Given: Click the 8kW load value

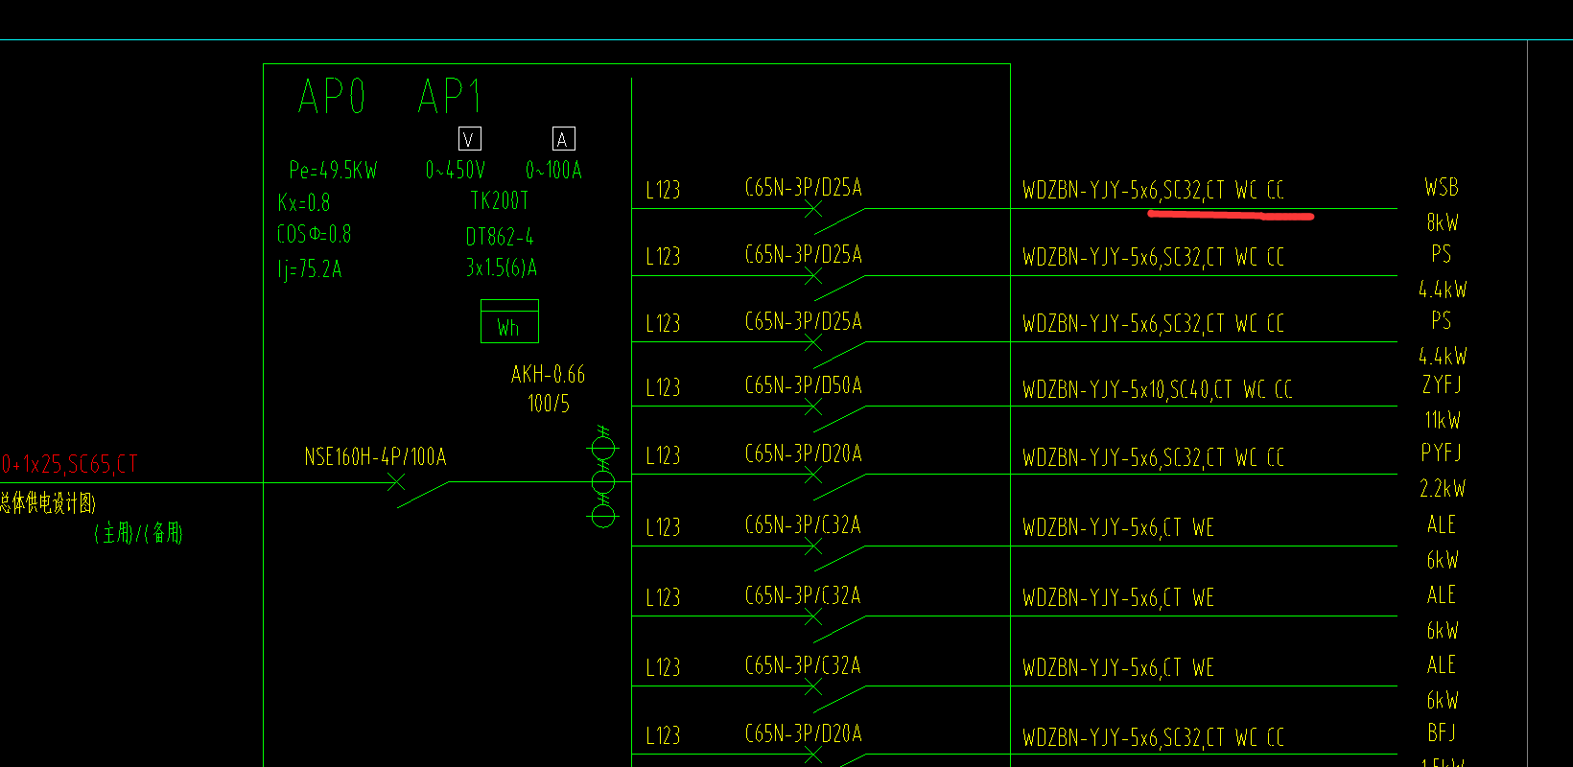Looking at the screenshot, I should pyautogui.click(x=1443, y=222).
